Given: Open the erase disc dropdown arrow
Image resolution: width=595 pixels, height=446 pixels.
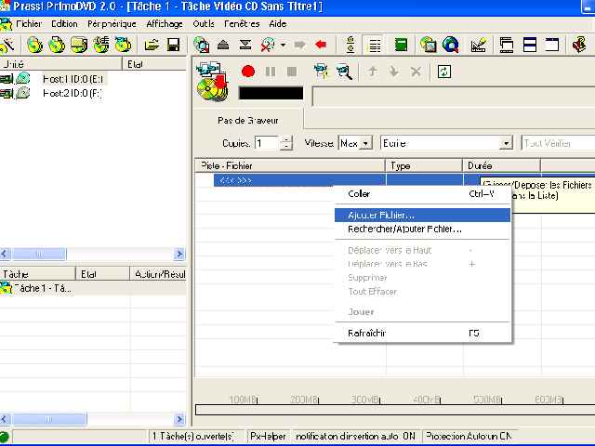Looking at the screenshot, I should [283, 46].
